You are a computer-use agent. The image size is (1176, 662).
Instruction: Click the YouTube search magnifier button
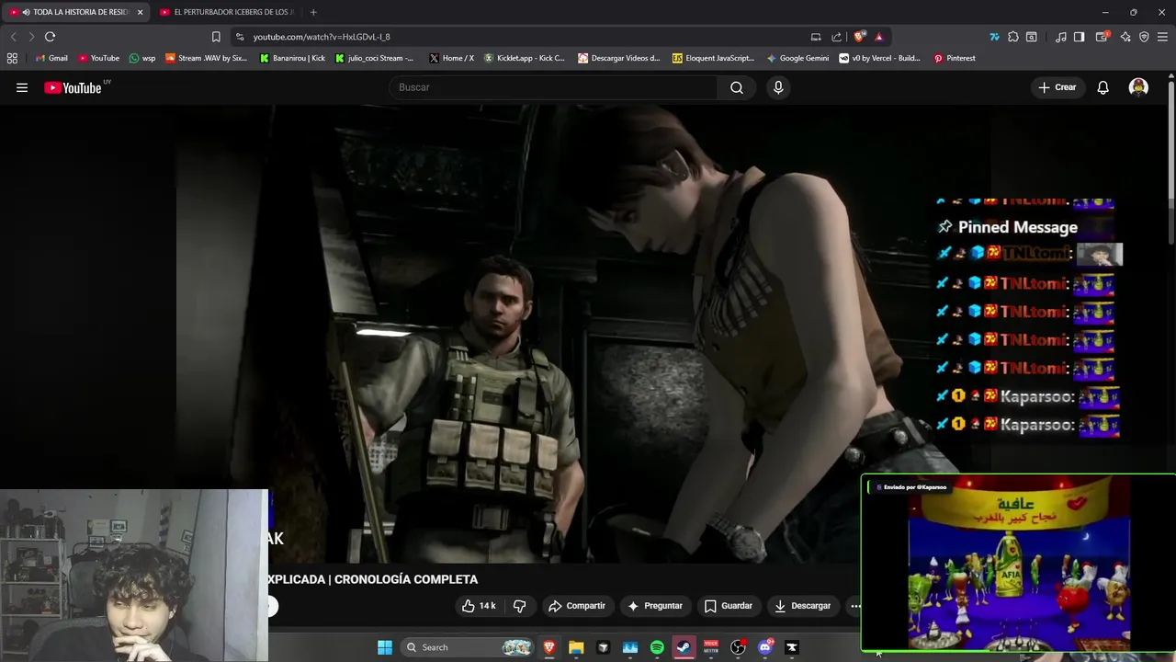(736, 87)
